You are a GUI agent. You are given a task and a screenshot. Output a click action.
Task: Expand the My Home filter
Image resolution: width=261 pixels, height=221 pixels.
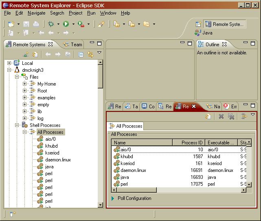24,84
